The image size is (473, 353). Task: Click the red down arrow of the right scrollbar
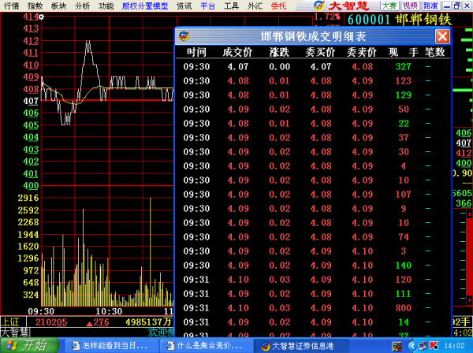coord(469,300)
